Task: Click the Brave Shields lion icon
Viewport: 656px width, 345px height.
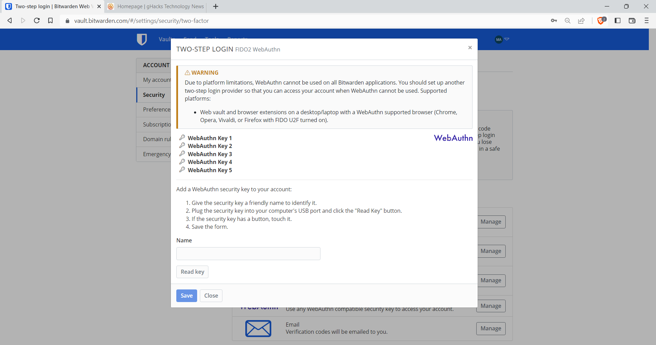Action: (x=601, y=21)
